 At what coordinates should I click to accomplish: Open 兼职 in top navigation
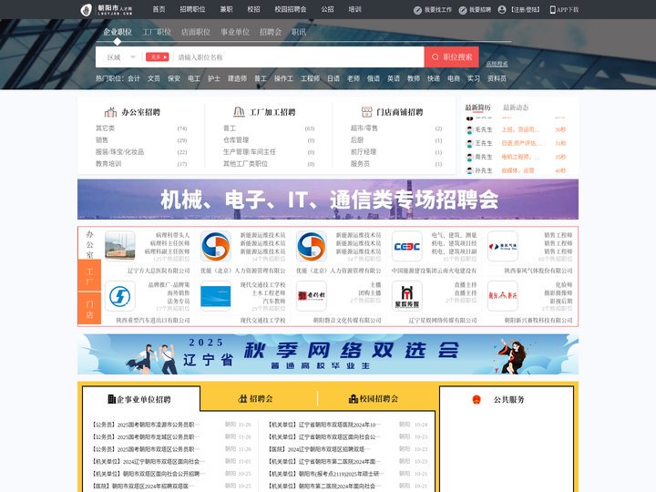(x=226, y=9)
